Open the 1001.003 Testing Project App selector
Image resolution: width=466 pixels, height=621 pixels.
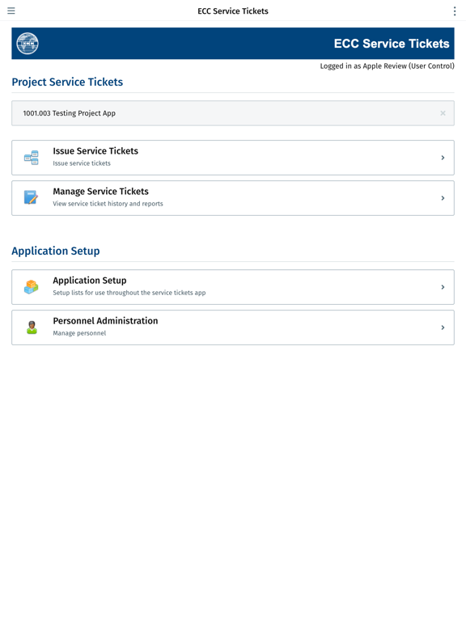click(x=233, y=113)
